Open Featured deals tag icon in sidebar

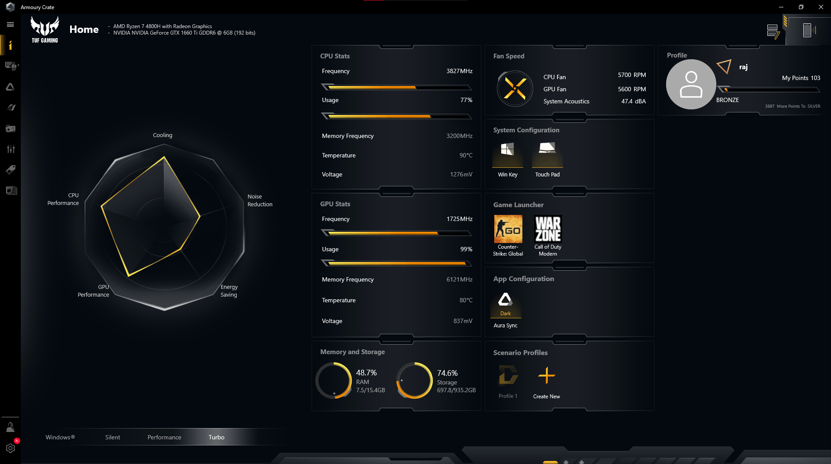10,170
